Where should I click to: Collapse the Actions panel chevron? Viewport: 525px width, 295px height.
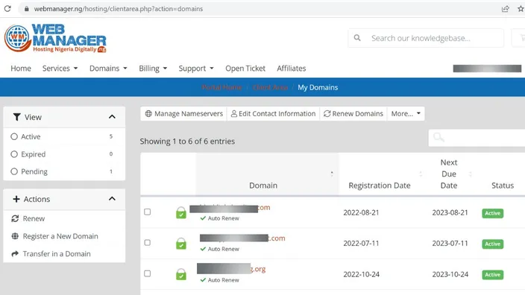coord(112,199)
